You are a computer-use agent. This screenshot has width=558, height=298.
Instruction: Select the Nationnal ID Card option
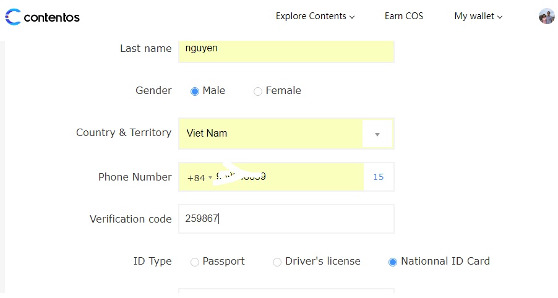tap(392, 262)
